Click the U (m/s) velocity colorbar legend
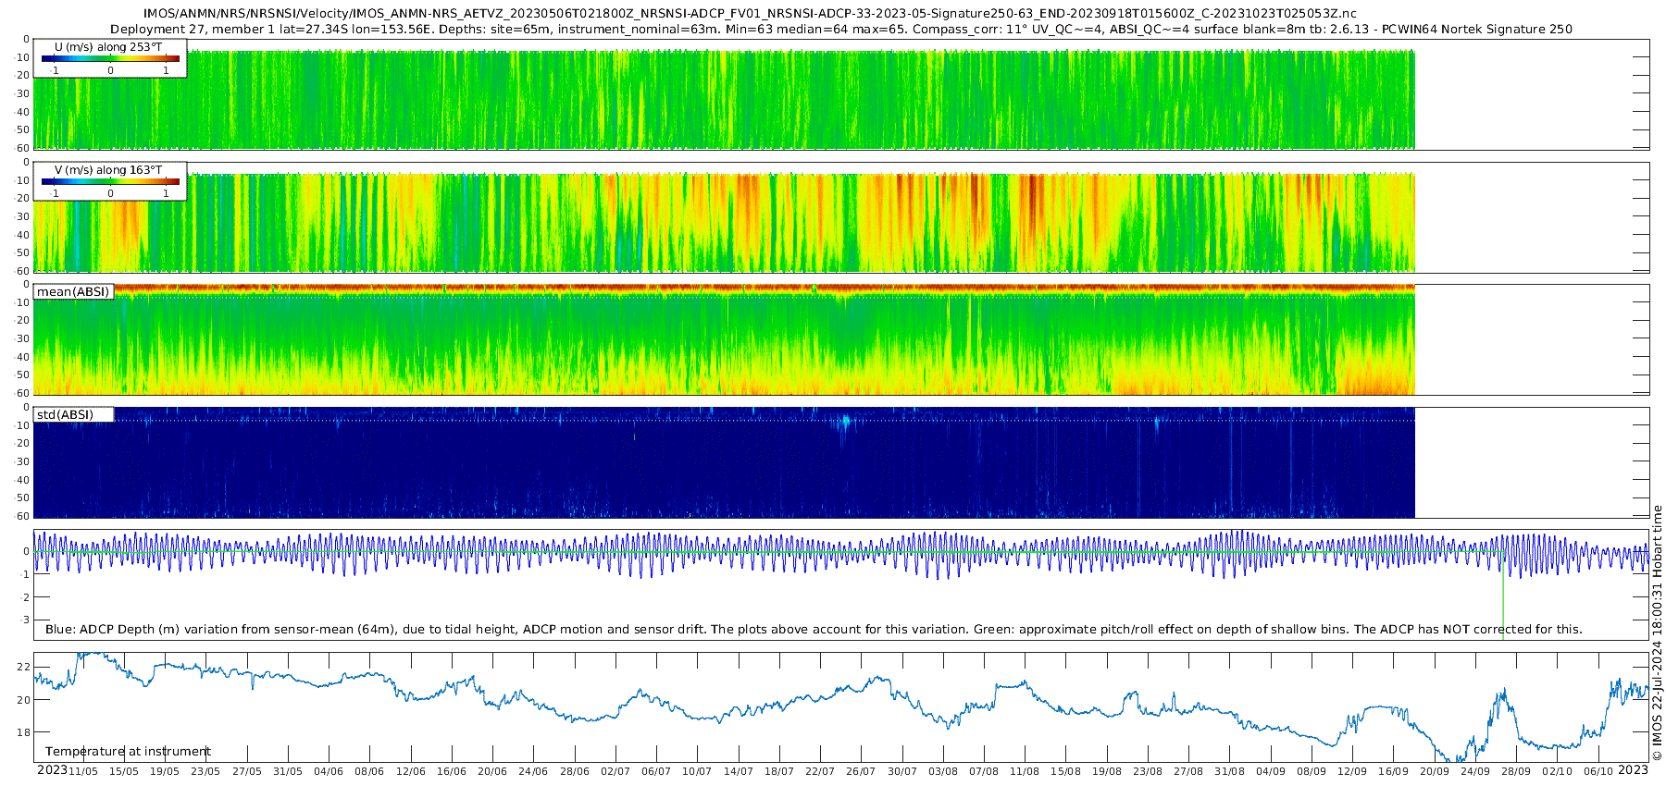The image size is (1666, 786). point(110,58)
